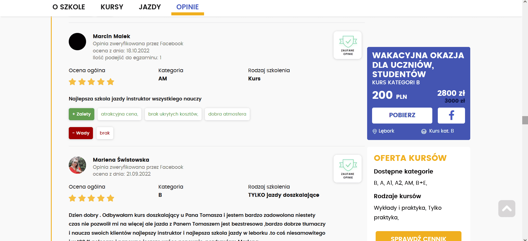Click the red - Wady label
The image size is (528, 241).
[81, 133]
